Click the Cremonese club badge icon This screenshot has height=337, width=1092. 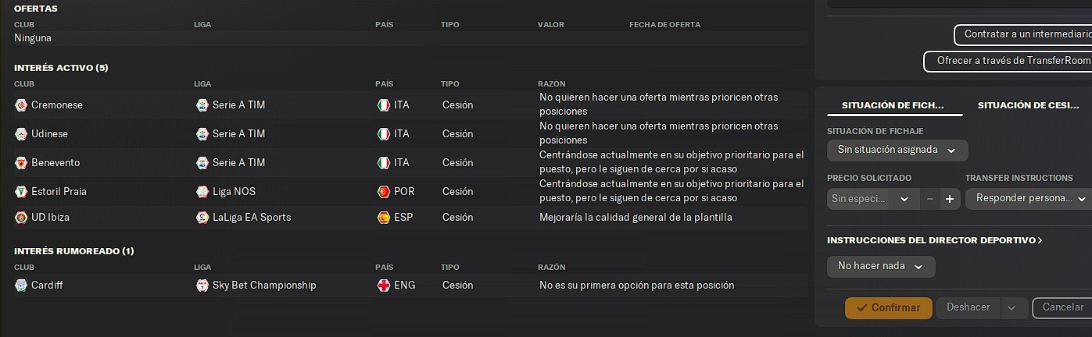pyautogui.click(x=21, y=105)
